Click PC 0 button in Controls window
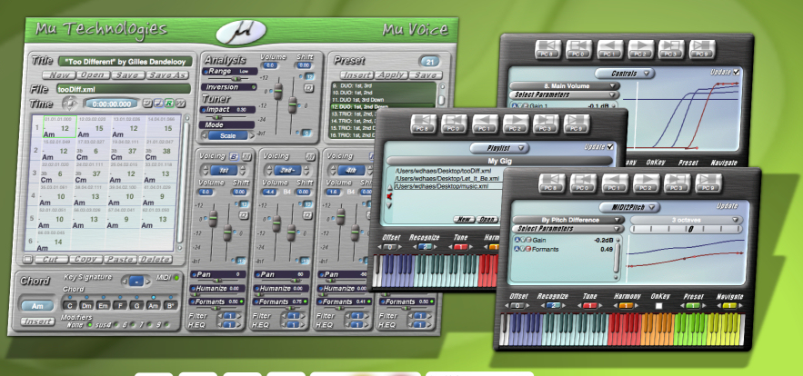The height and width of the screenshot is (376, 803). pyautogui.click(x=578, y=50)
